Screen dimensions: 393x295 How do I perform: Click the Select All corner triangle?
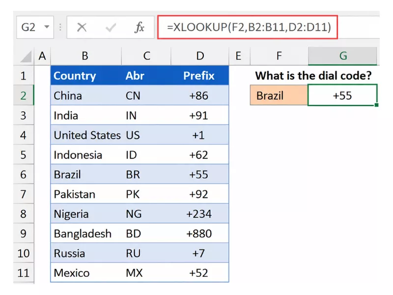pyautogui.click(x=26, y=57)
